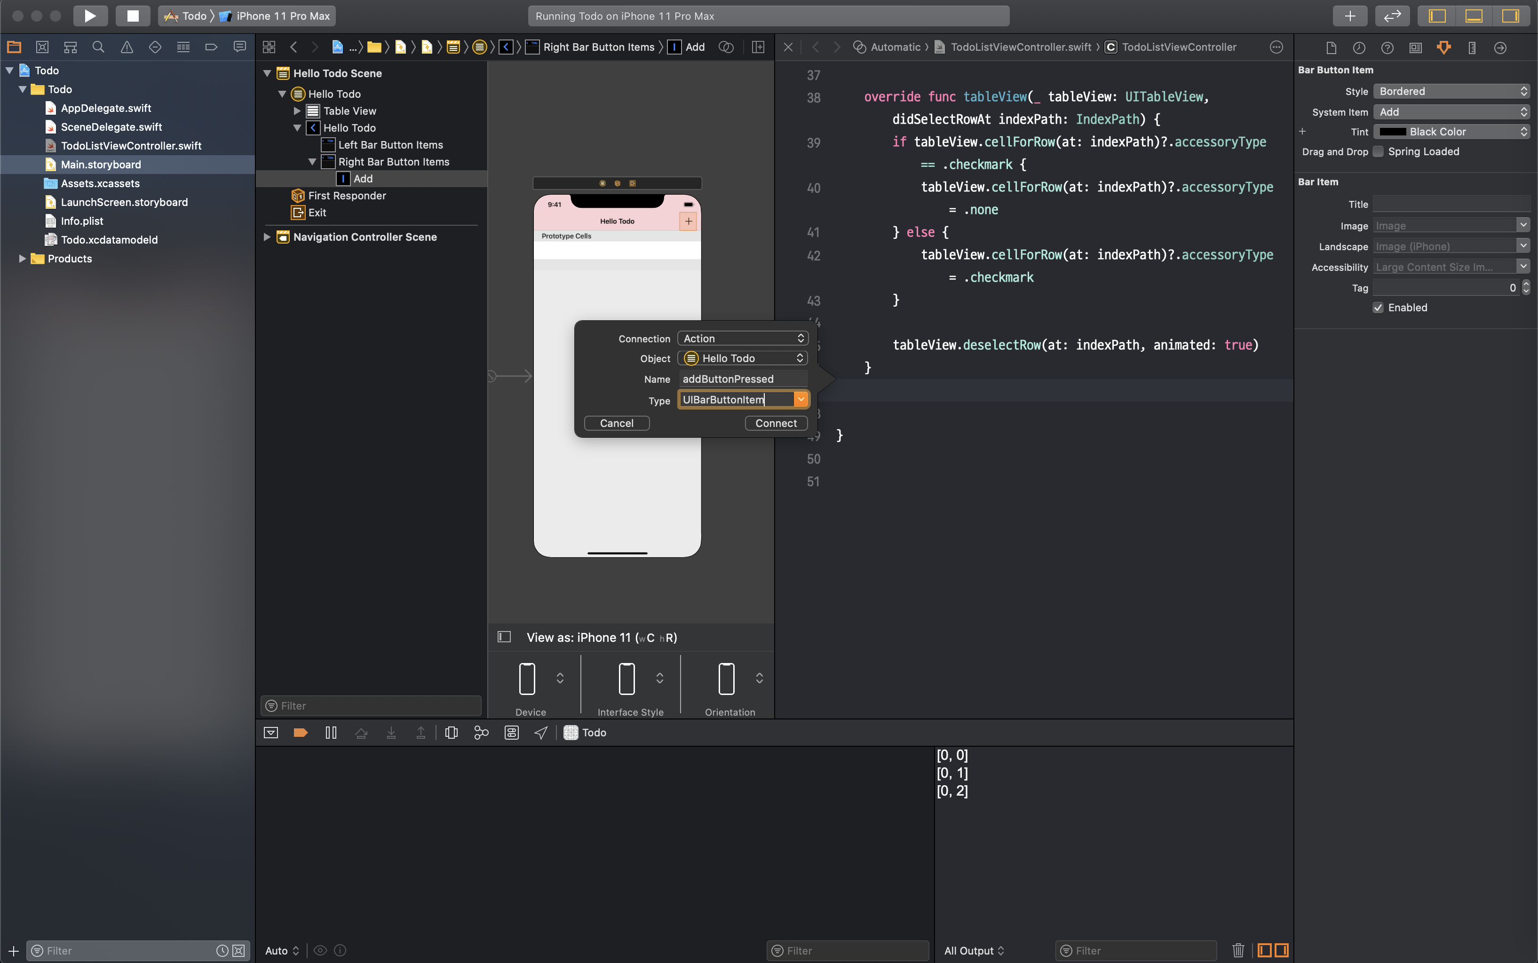Stop the running Todo app

pos(133,16)
